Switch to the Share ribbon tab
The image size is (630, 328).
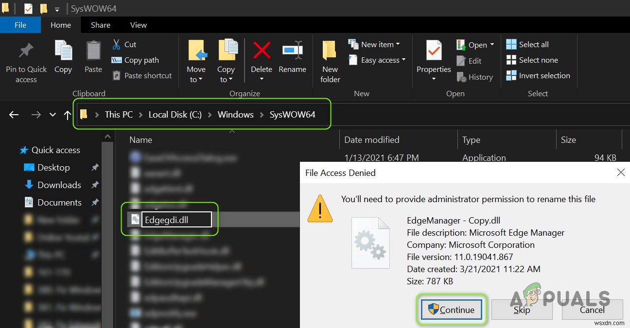101,25
